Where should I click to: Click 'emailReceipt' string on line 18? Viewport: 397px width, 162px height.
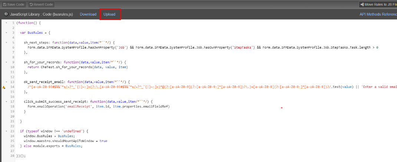[x=79, y=106]
